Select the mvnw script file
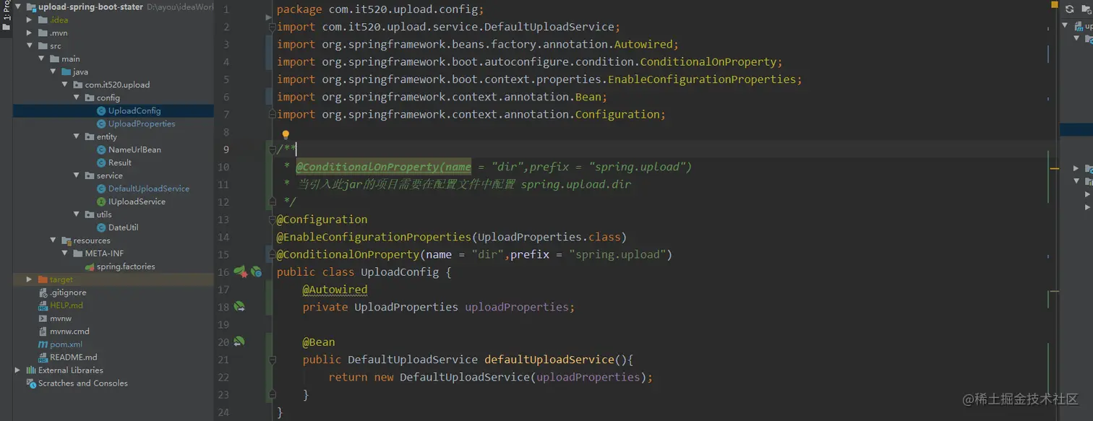 coord(61,318)
